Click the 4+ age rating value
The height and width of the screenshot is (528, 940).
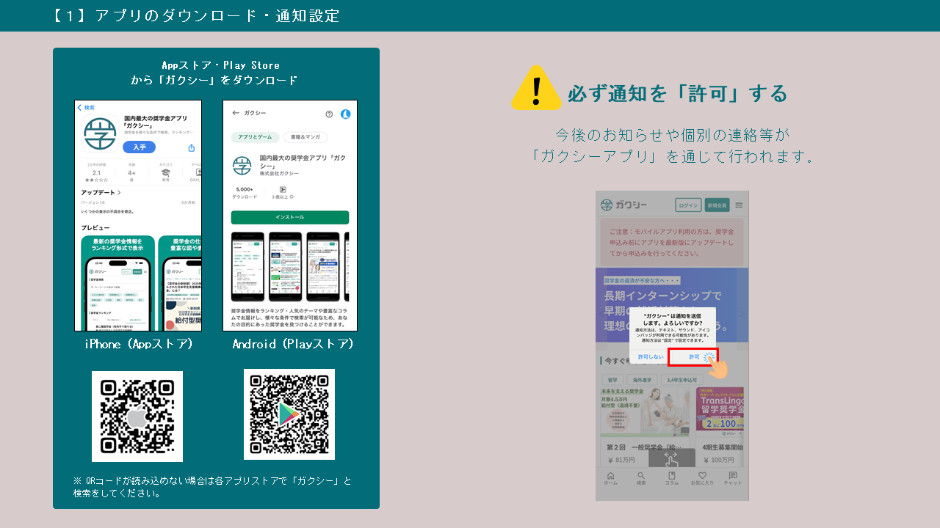pos(131,173)
